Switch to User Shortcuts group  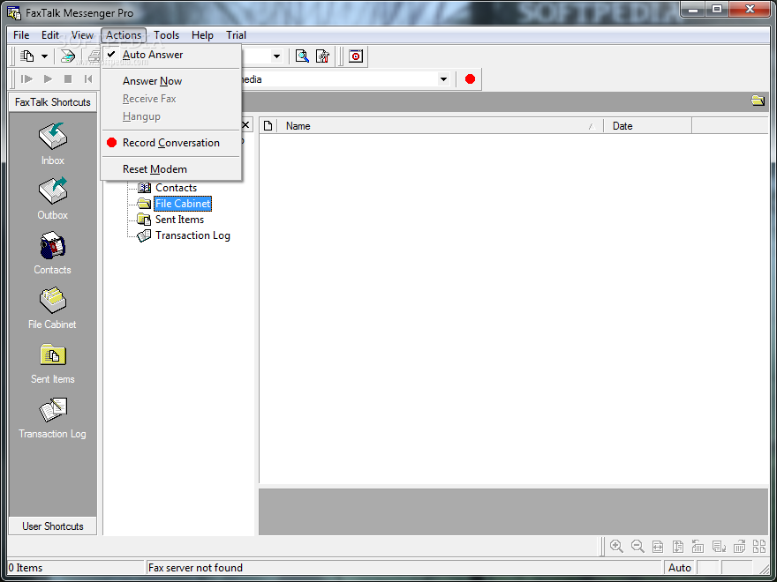[52, 526]
